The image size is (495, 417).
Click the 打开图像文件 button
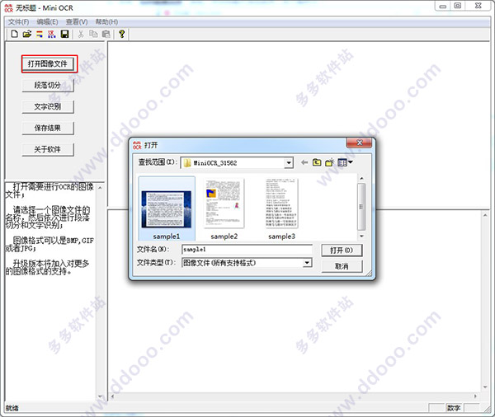48,64
